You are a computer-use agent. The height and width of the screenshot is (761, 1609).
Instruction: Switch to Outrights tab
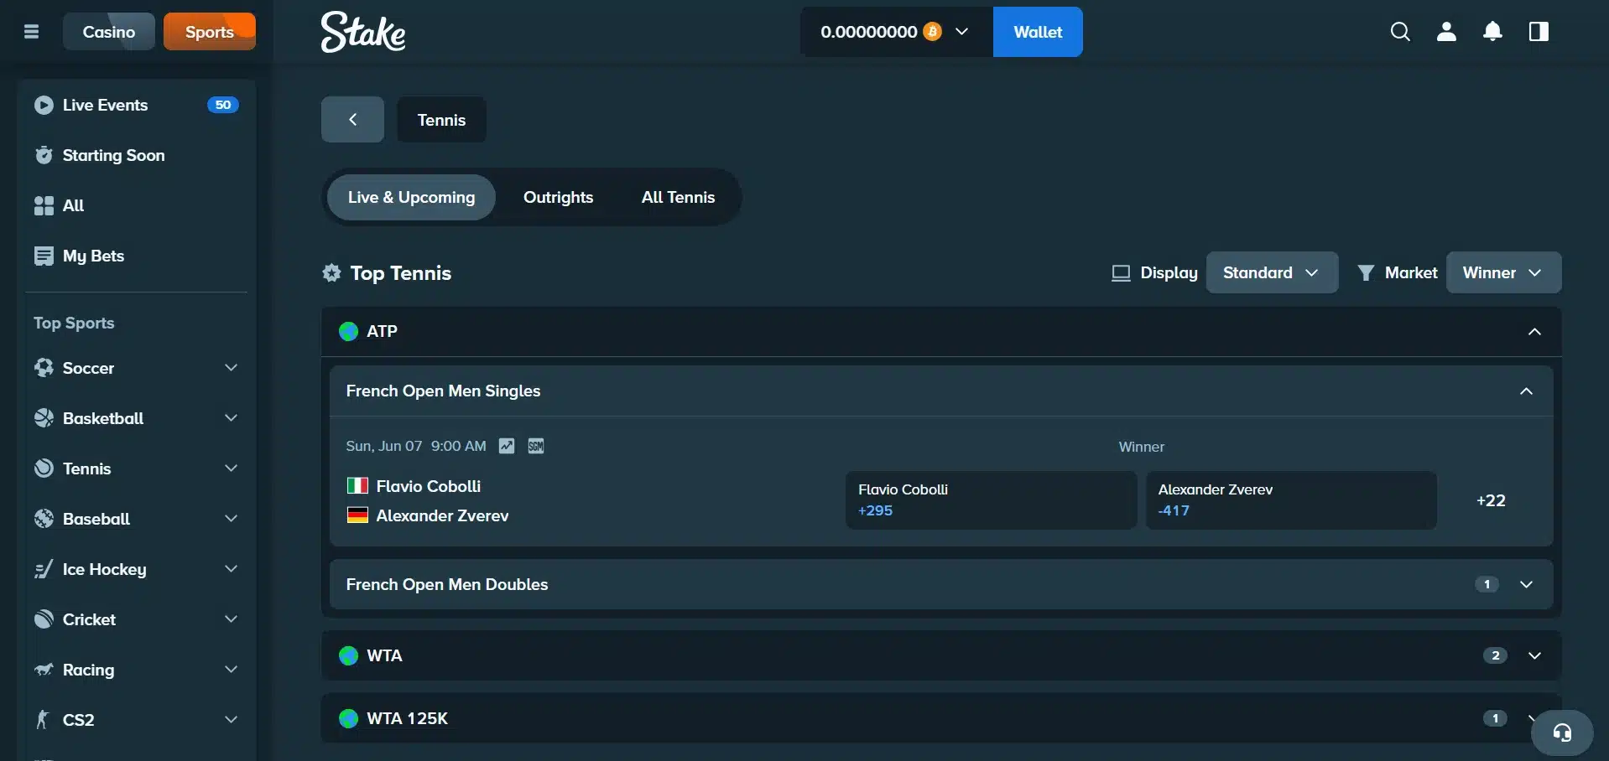[x=558, y=197]
